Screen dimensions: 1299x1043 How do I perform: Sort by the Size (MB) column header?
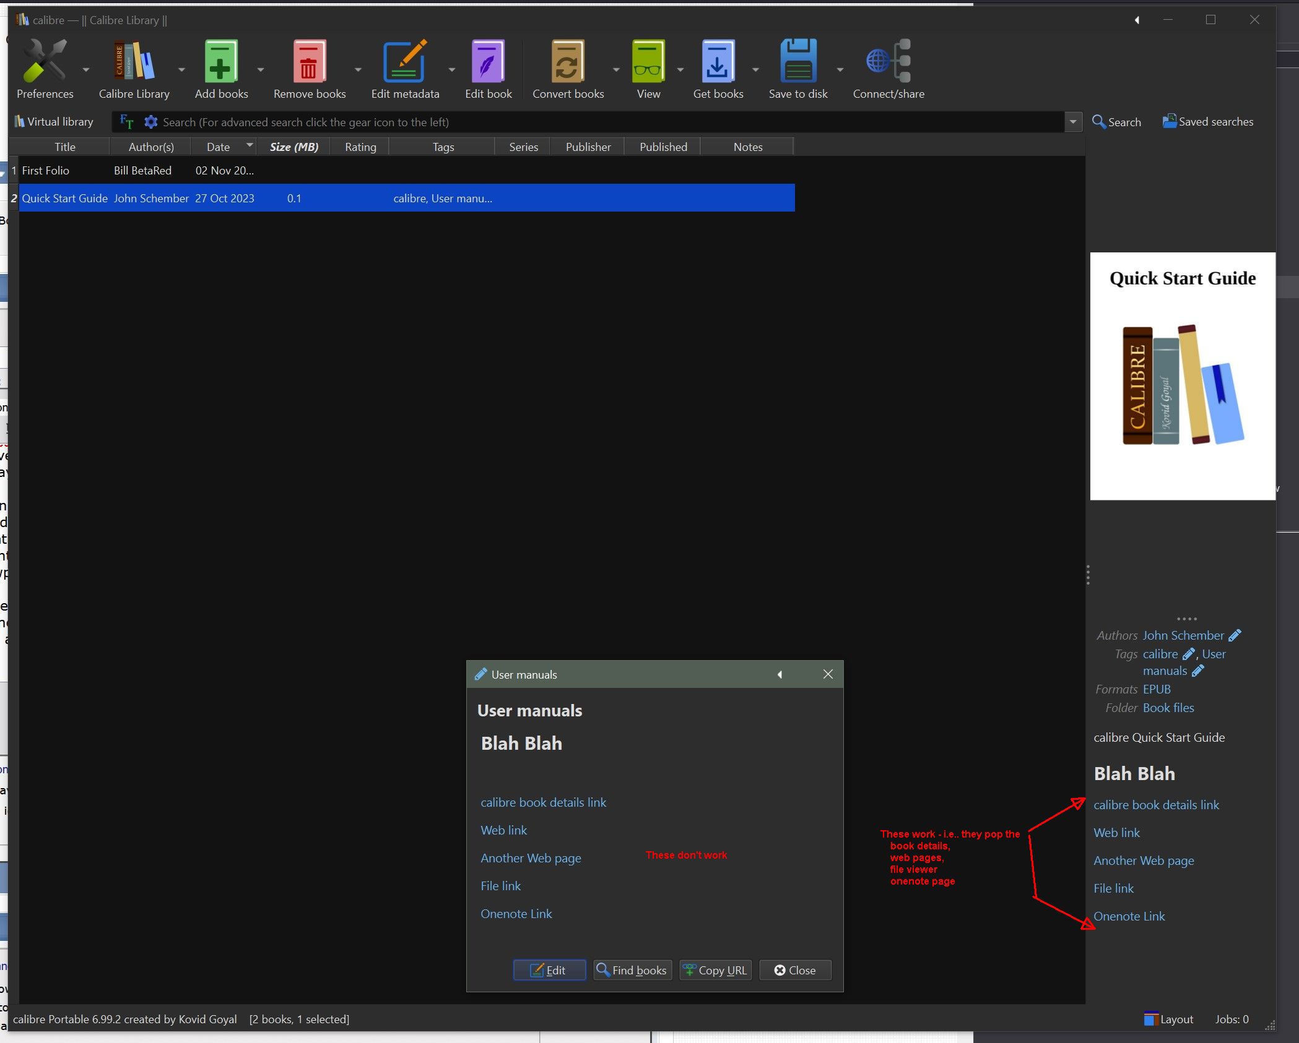tap(293, 147)
